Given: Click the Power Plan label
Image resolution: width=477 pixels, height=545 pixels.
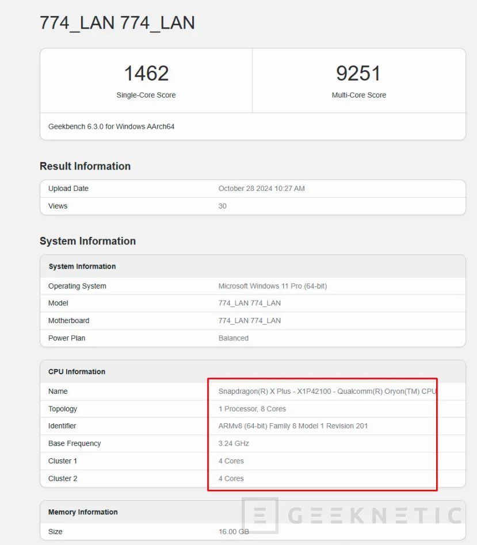Looking at the screenshot, I should click(x=66, y=338).
